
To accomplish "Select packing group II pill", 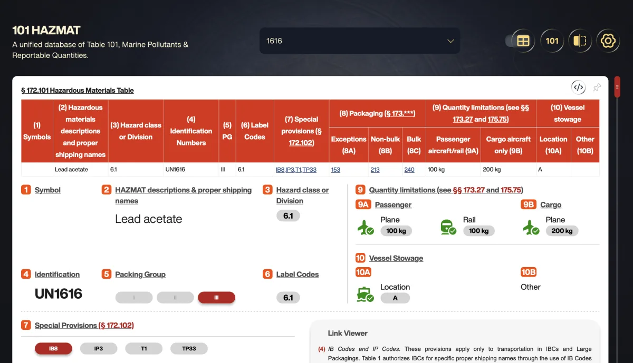I will 175,298.
